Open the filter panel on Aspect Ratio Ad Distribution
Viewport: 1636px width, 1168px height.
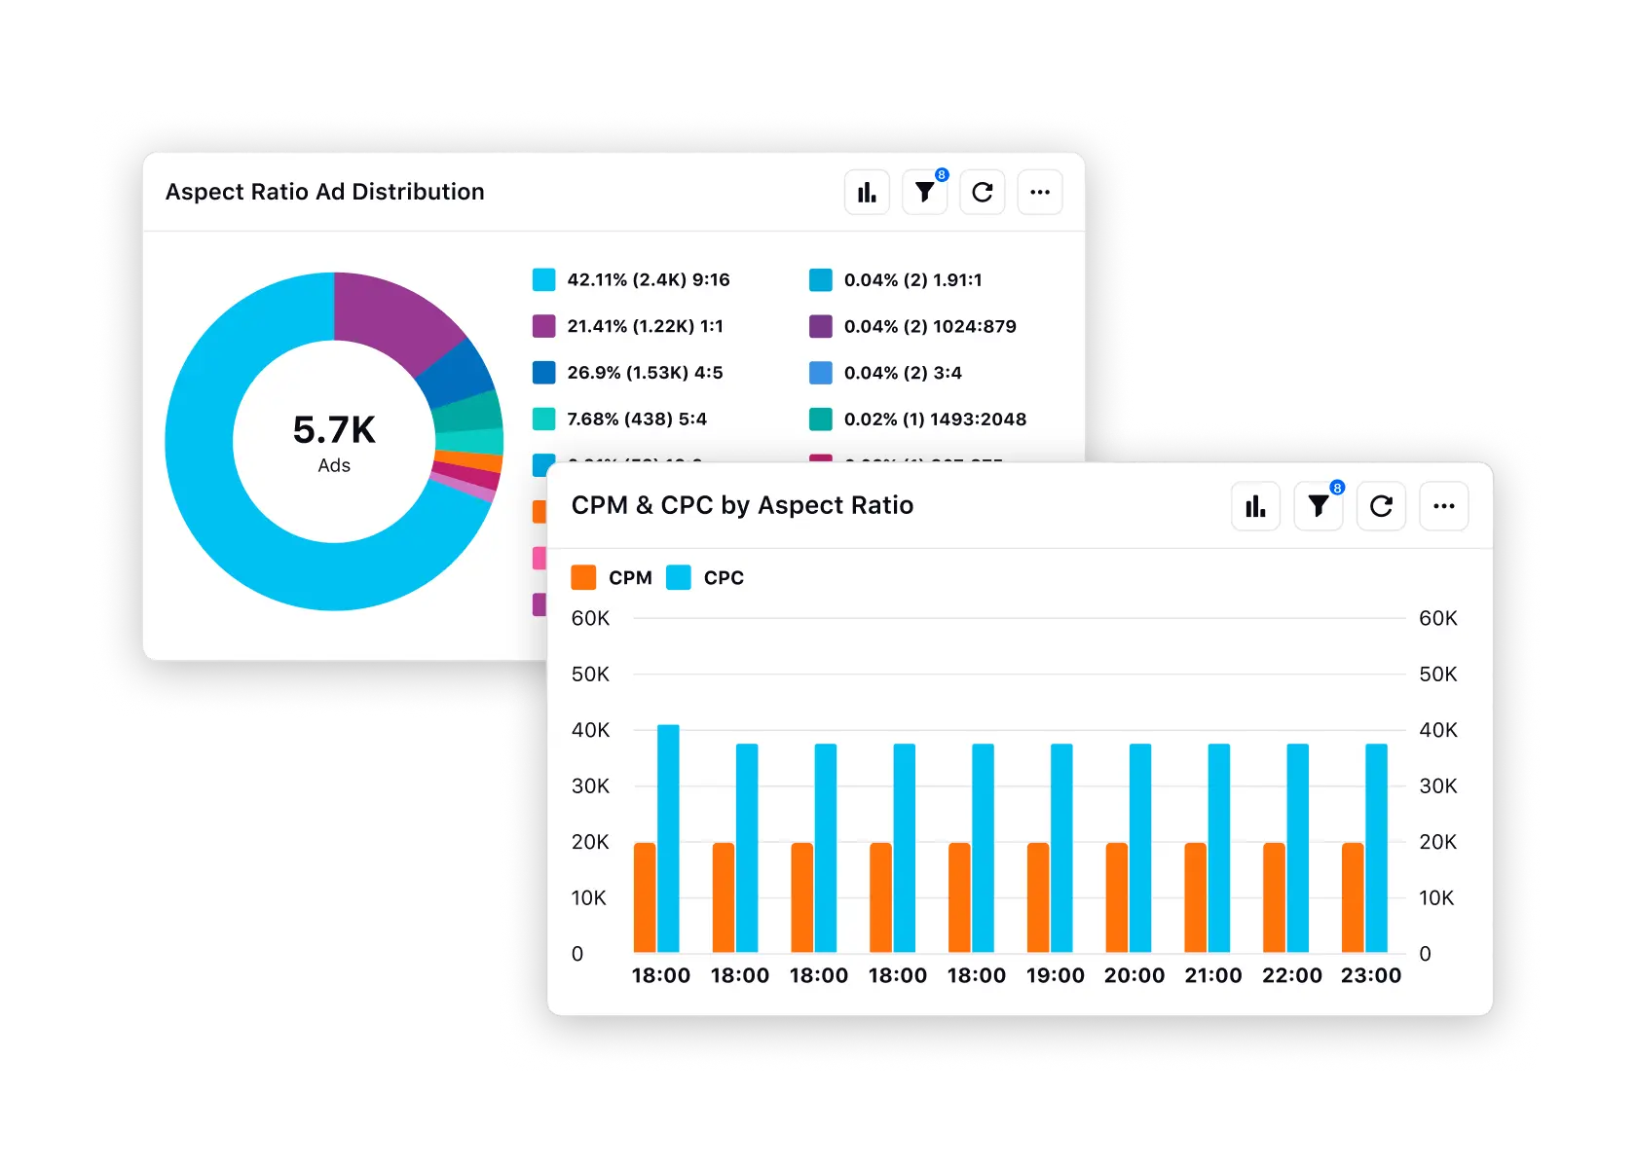(x=923, y=192)
